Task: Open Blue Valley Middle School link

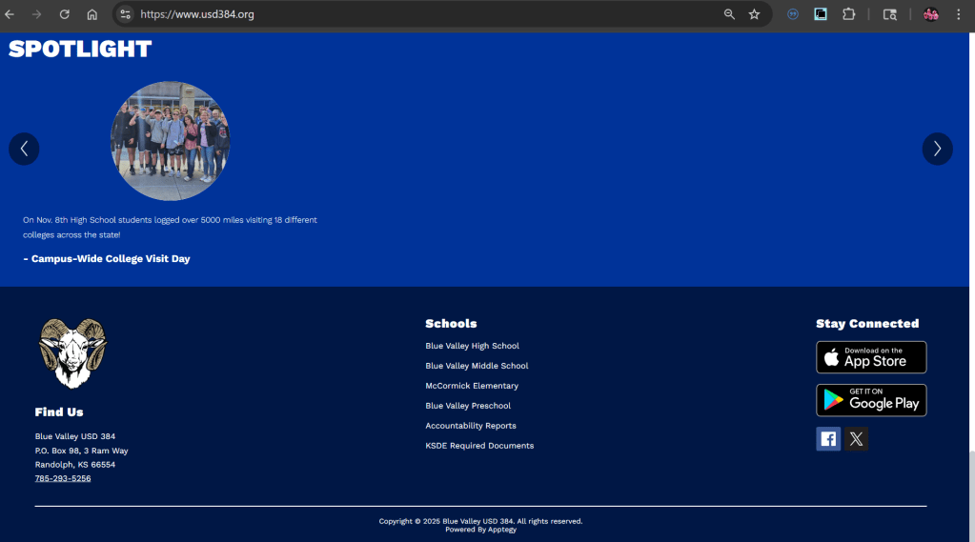Action: (x=477, y=366)
